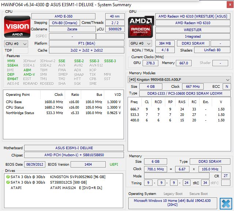Click the Integrated GPU type field
Image resolution: width=234 pixels, height=211 pixels.
[x=193, y=37]
